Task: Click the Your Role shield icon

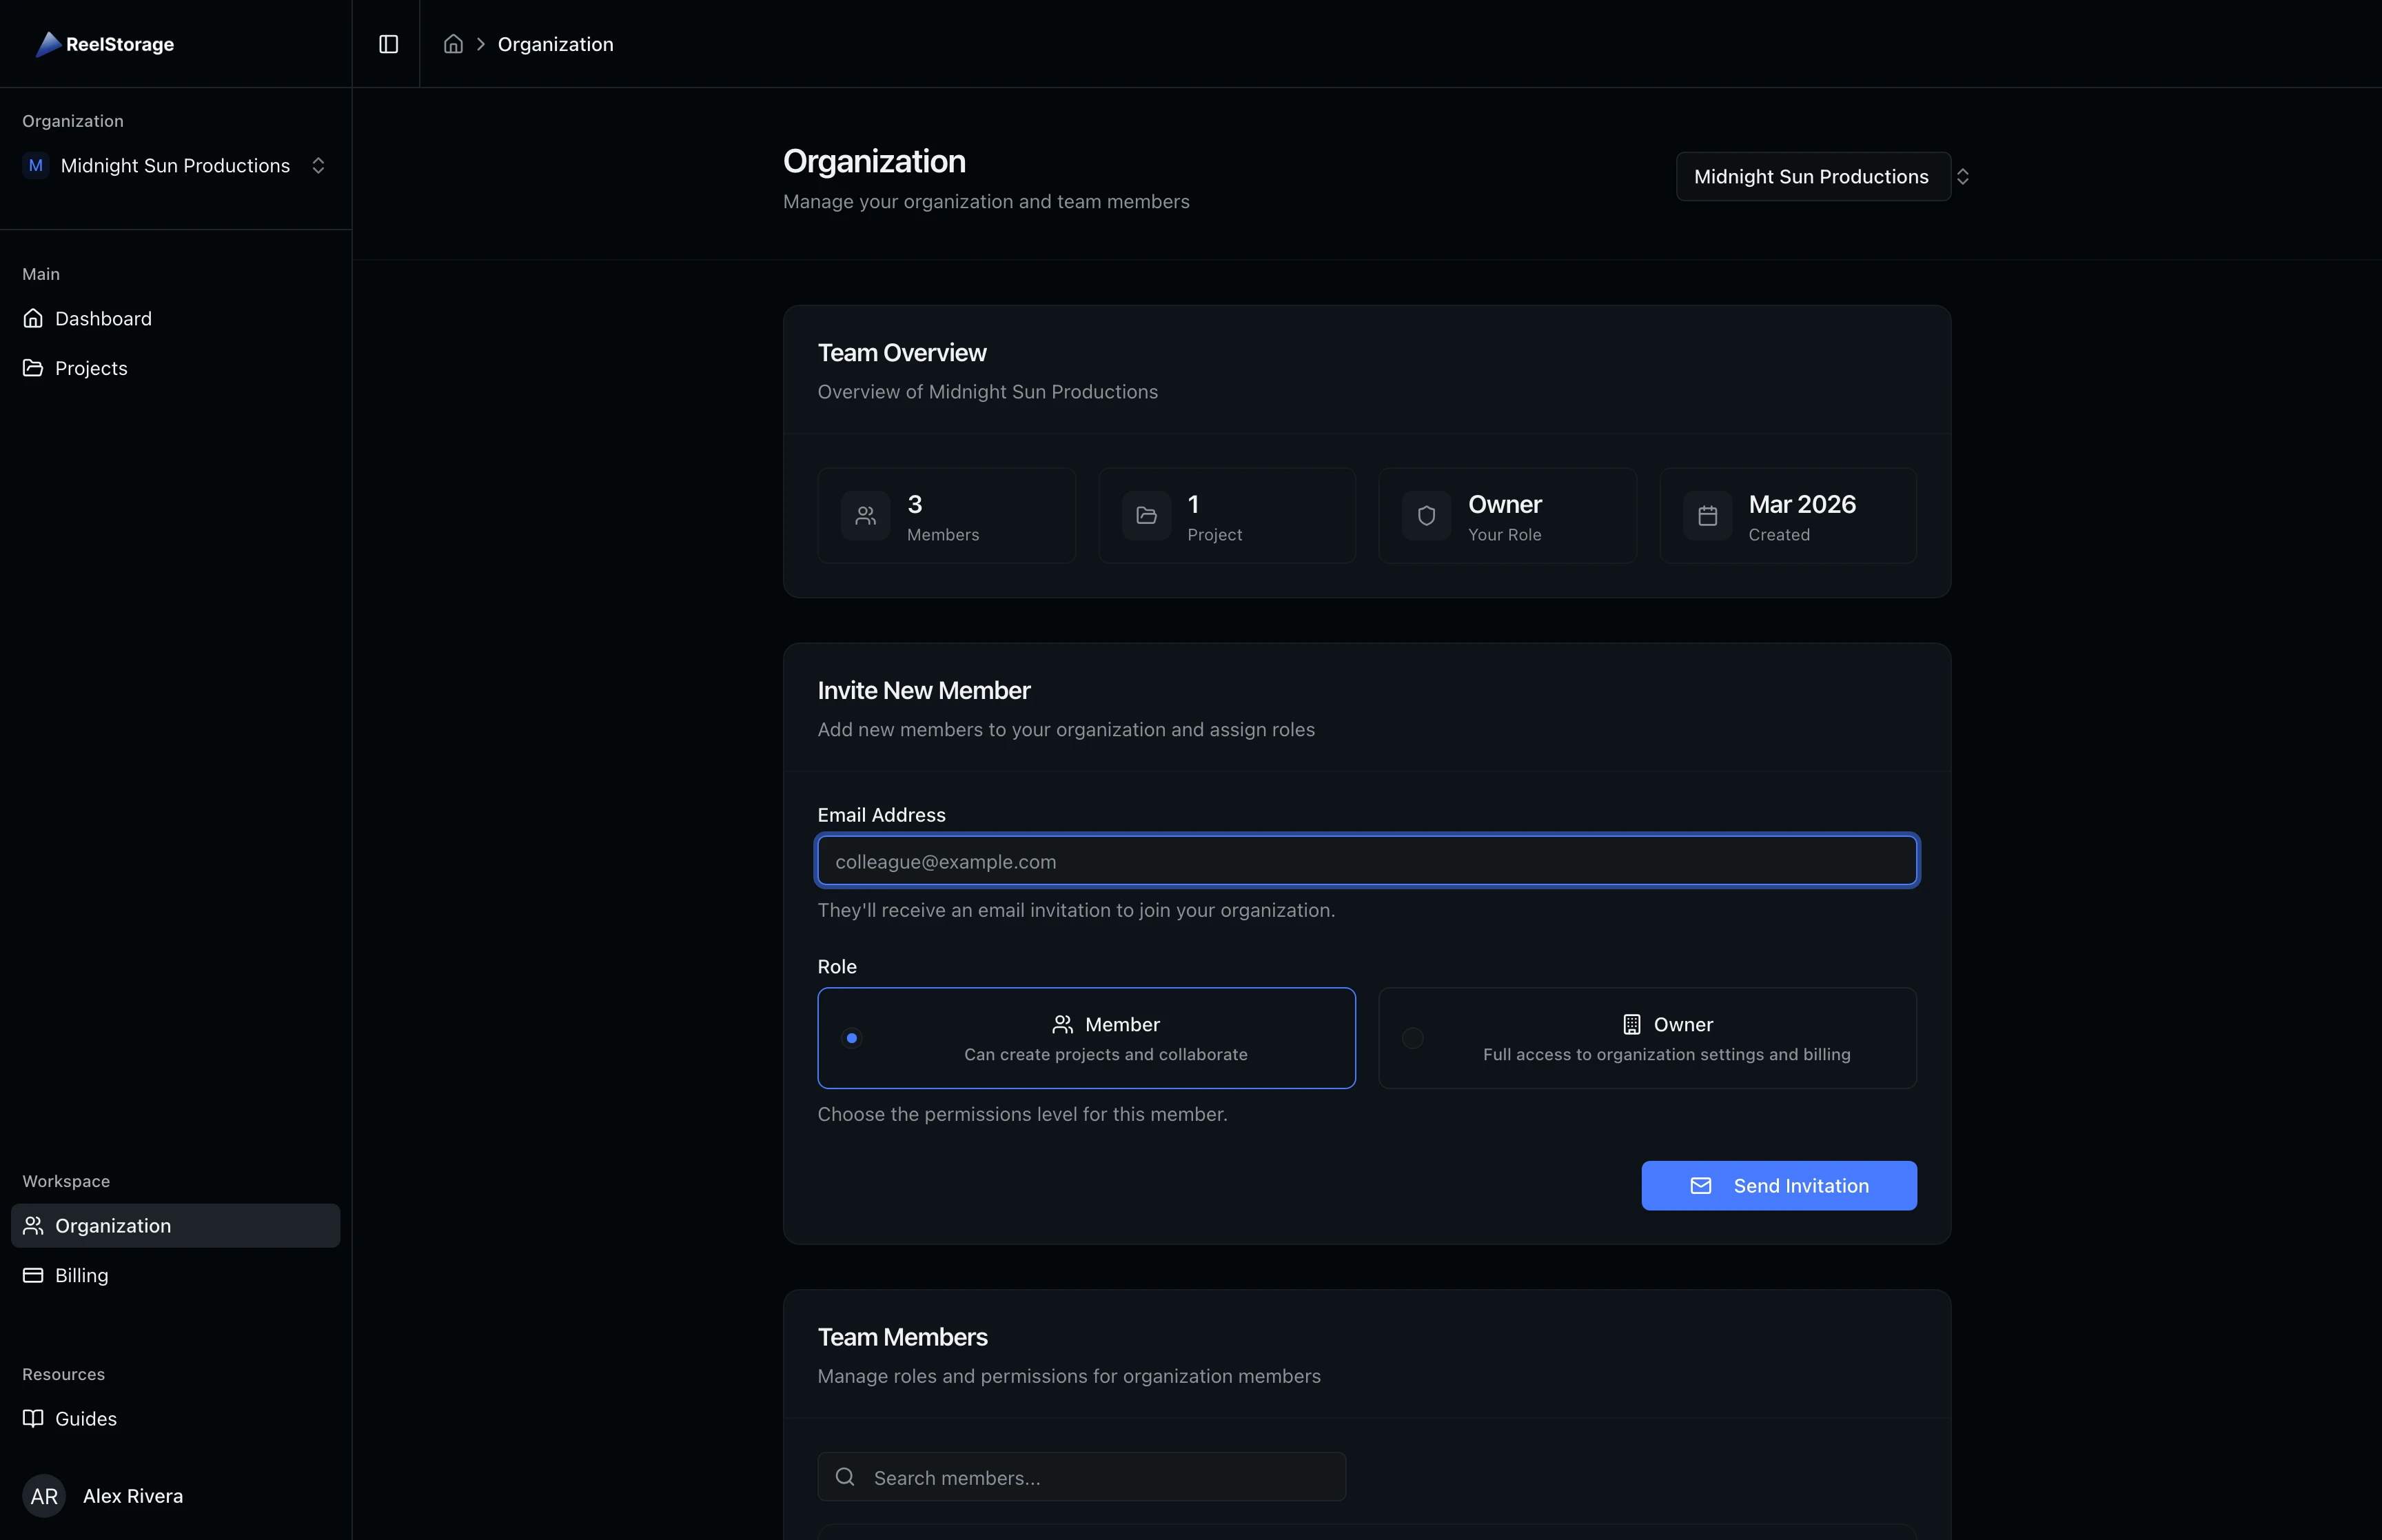Action: point(1427,516)
